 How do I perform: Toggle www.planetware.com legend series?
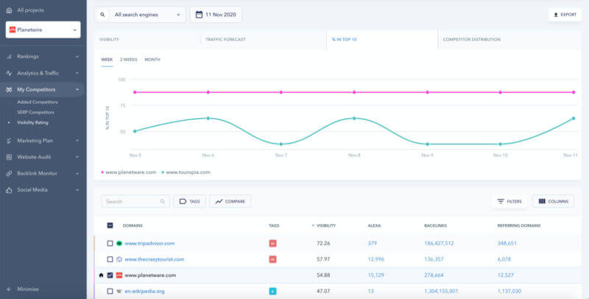click(128, 172)
